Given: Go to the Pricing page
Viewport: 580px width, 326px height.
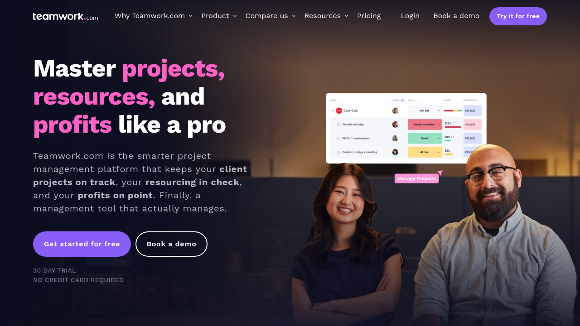Looking at the screenshot, I should (369, 16).
